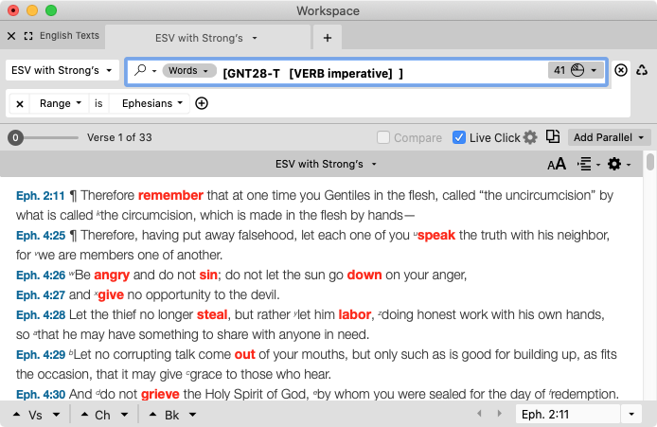The image size is (657, 427).
Task: Open the pane display gear menu
Action: pos(618,164)
